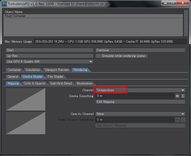Click Smoke Opacity Smoothing envelope E button
Image resolution: width=191 pixels, height=156 pixels.
click(x=183, y=120)
